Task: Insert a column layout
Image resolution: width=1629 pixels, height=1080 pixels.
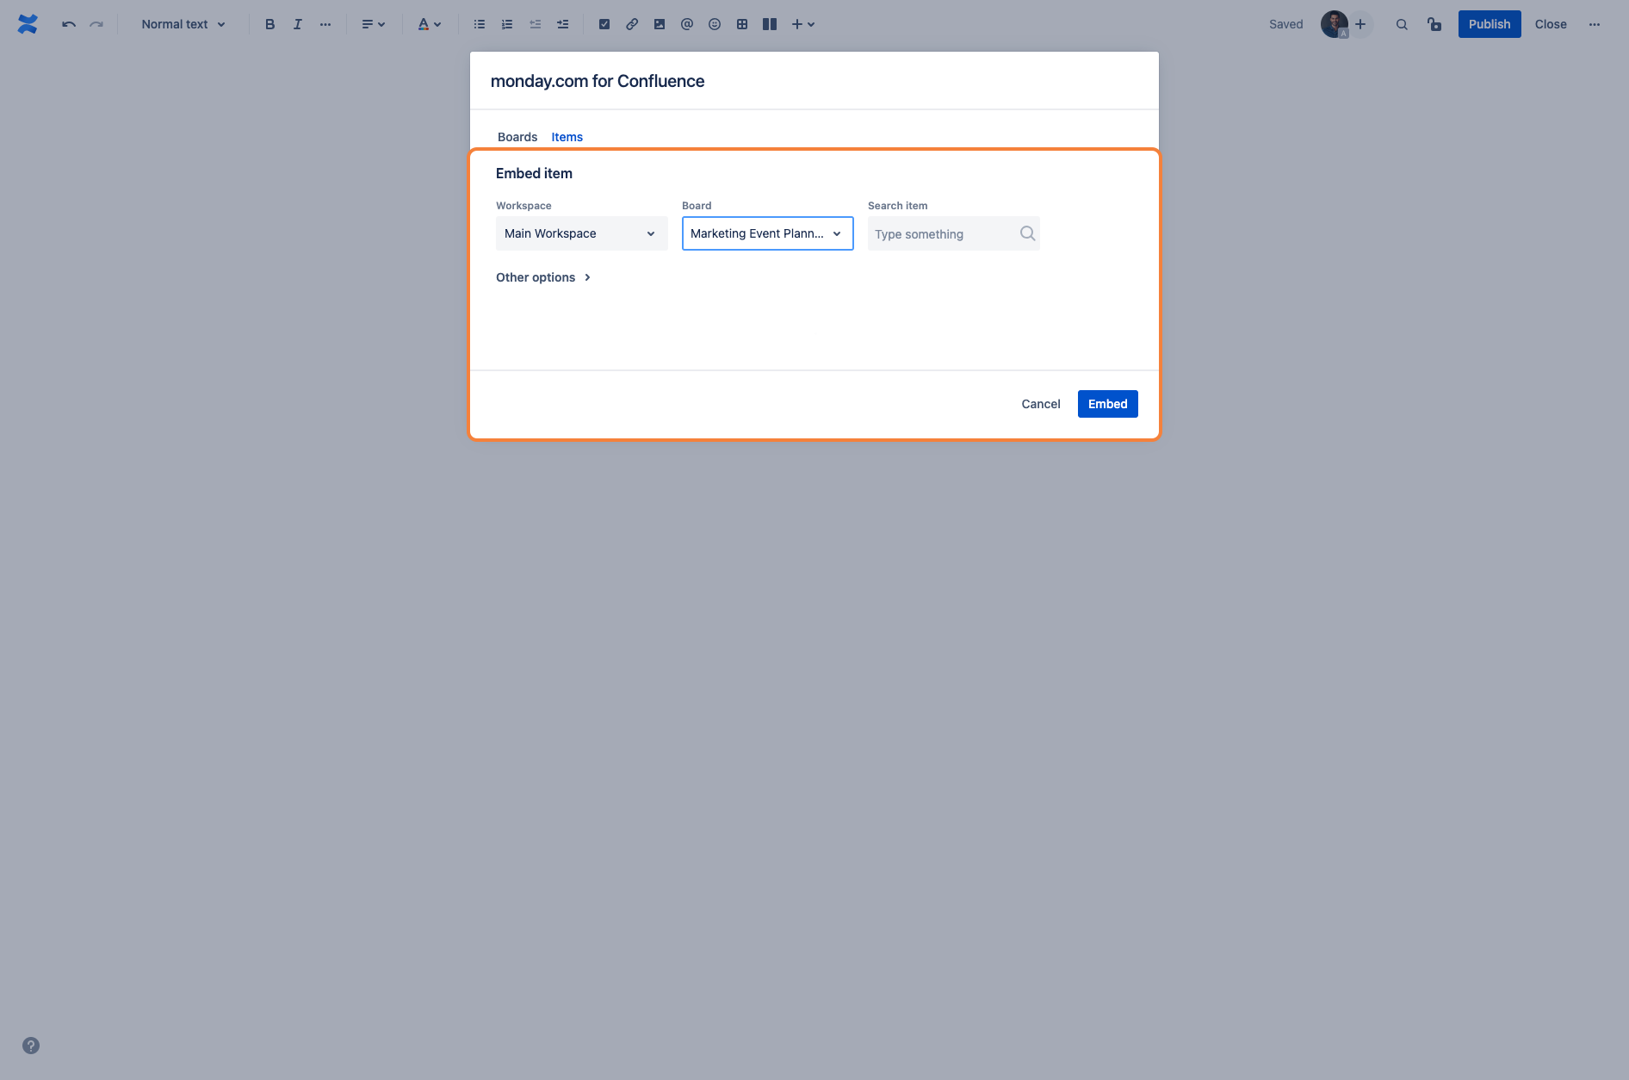Action: pos(770,24)
